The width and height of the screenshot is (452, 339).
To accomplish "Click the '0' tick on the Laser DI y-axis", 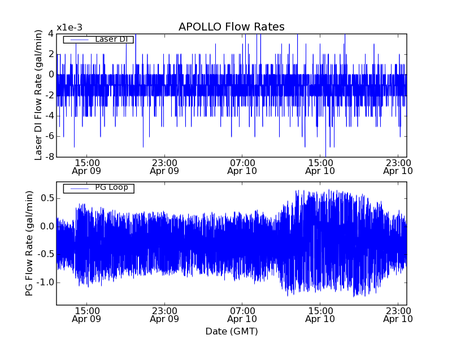I will (51, 75).
